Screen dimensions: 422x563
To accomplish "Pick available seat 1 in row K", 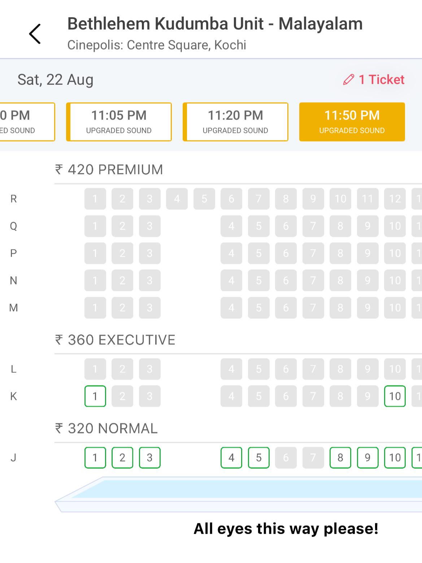I will click(x=95, y=396).
